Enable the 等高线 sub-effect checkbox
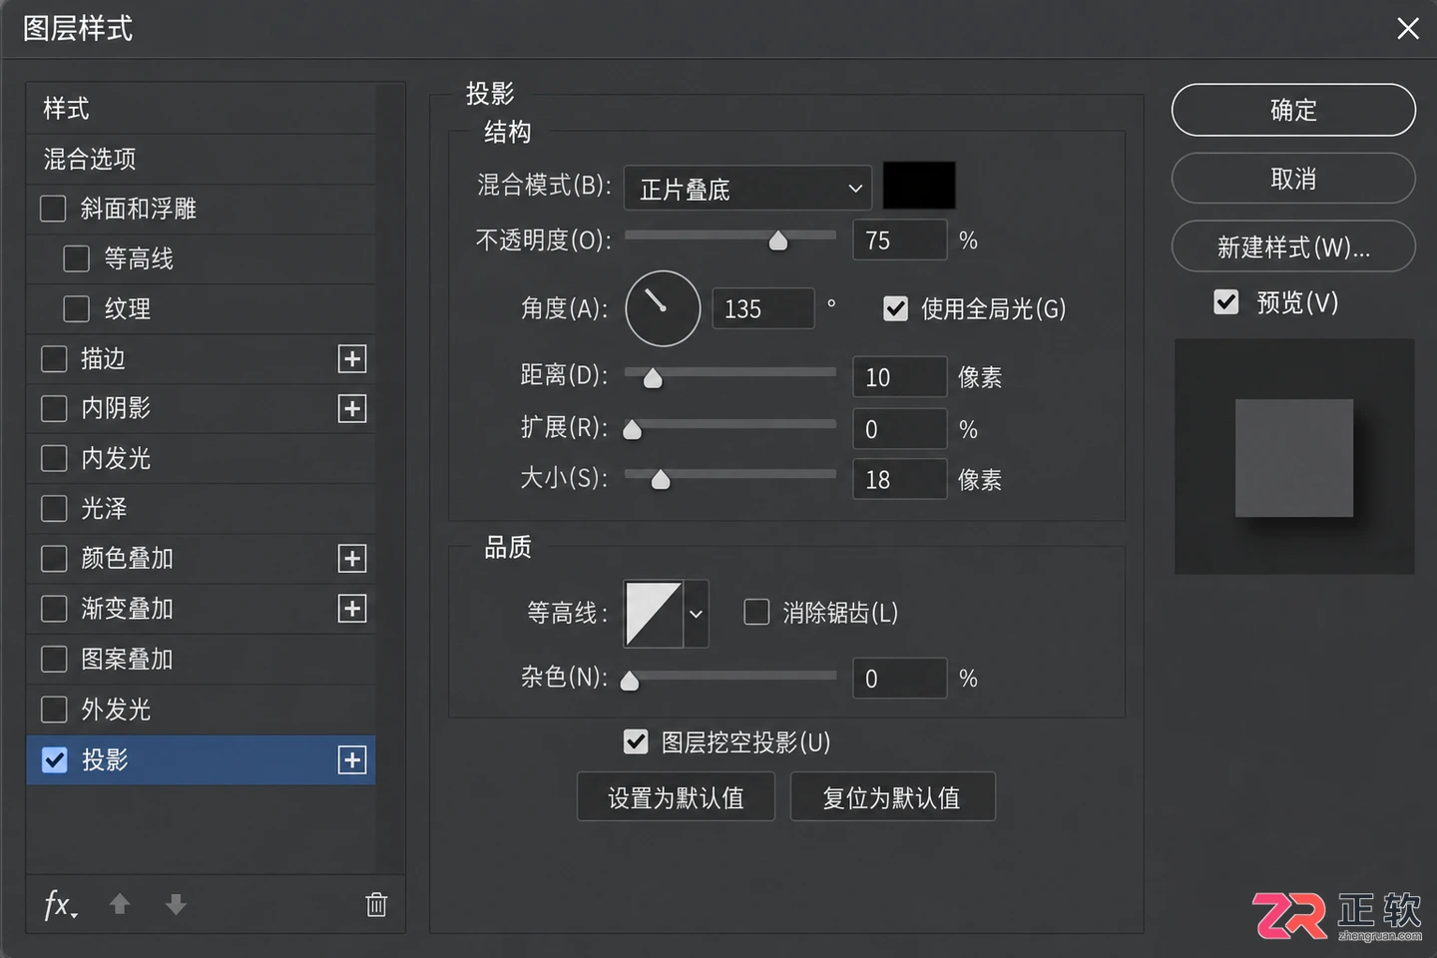 [77, 258]
